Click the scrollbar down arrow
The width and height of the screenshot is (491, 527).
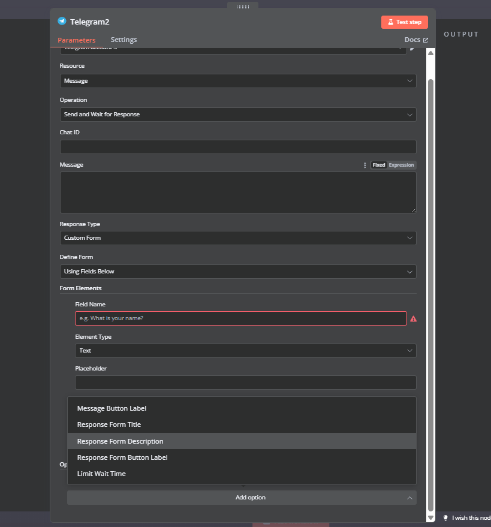(430, 518)
